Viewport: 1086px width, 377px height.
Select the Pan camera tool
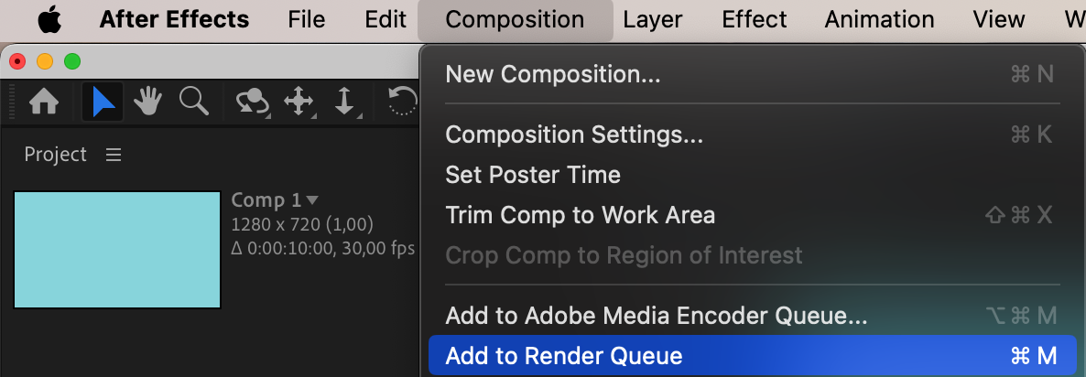tap(299, 102)
